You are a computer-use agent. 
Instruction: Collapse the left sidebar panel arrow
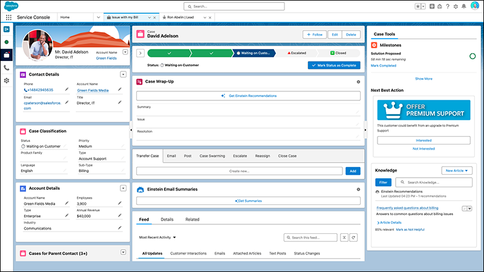point(132,129)
